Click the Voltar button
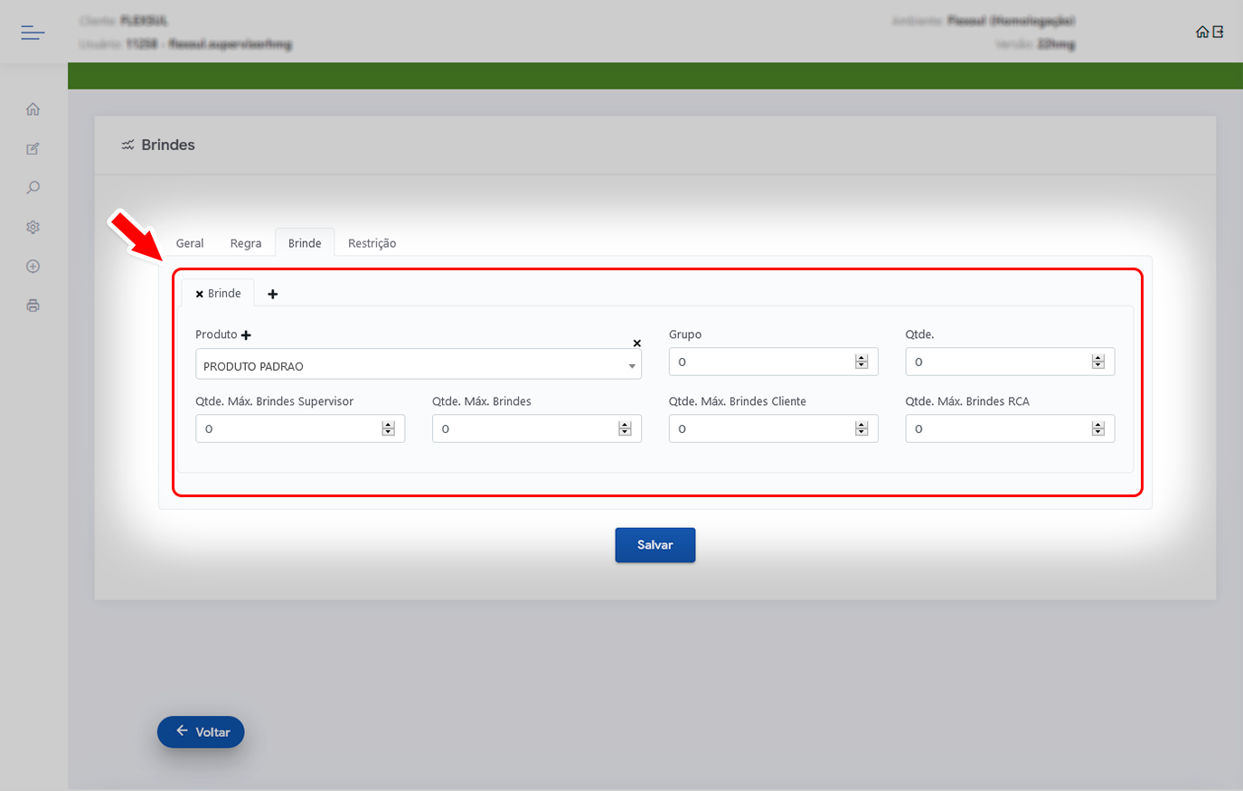The image size is (1243, 791). pos(201,732)
